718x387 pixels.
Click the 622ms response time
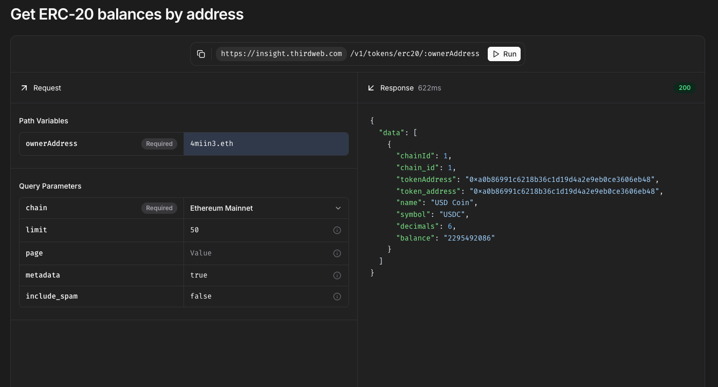pyautogui.click(x=430, y=88)
